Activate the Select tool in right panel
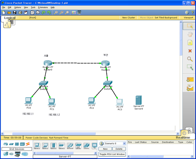Image resolution: width=196 pixels, height=159 pixels. (x=190, y=26)
